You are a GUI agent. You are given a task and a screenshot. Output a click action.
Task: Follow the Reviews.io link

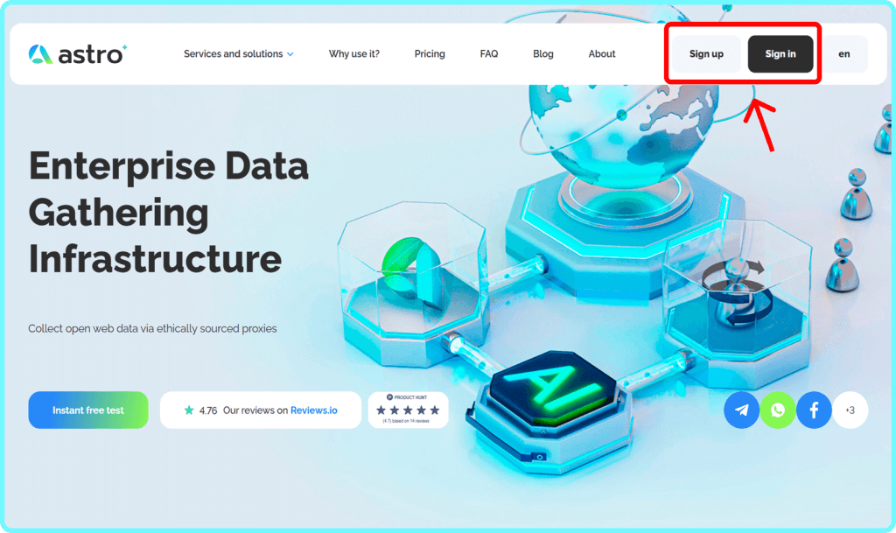(x=314, y=410)
